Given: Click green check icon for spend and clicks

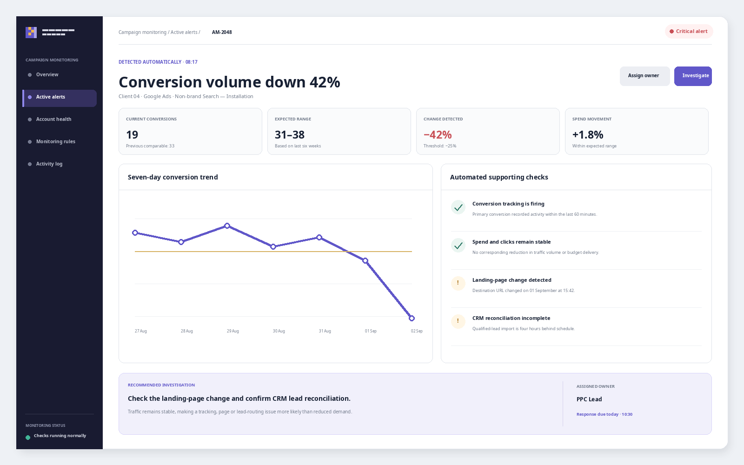Looking at the screenshot, I should coord(458,246).
